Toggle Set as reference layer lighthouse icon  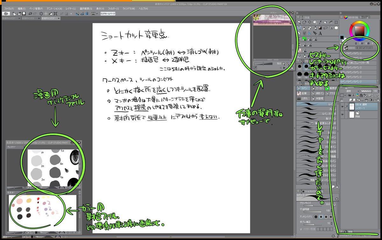coord(353,95)
